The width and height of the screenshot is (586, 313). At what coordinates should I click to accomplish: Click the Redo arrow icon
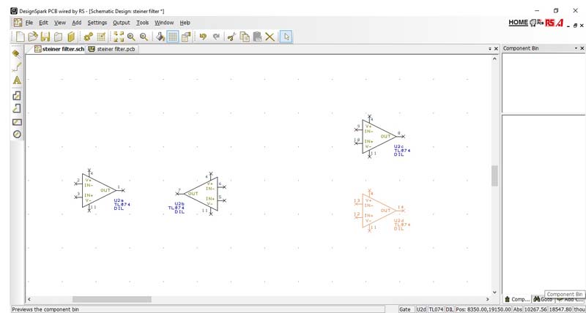(216, 37)
